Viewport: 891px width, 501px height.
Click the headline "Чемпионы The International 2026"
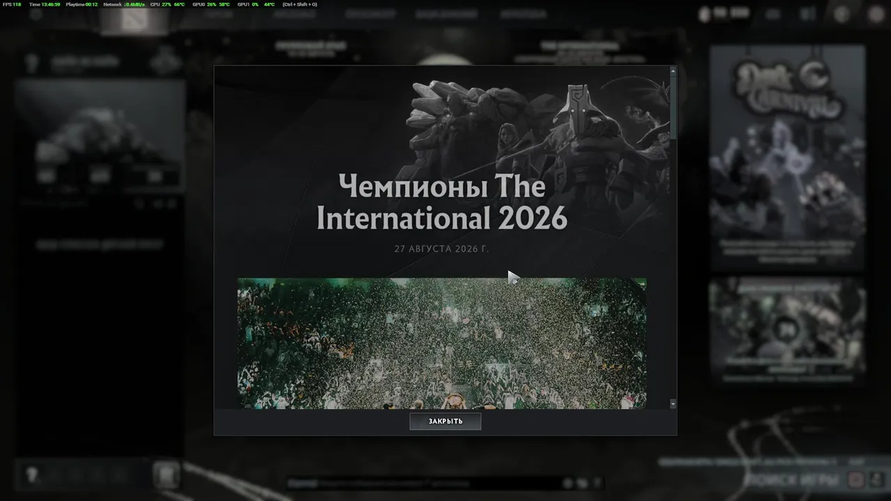442,202
